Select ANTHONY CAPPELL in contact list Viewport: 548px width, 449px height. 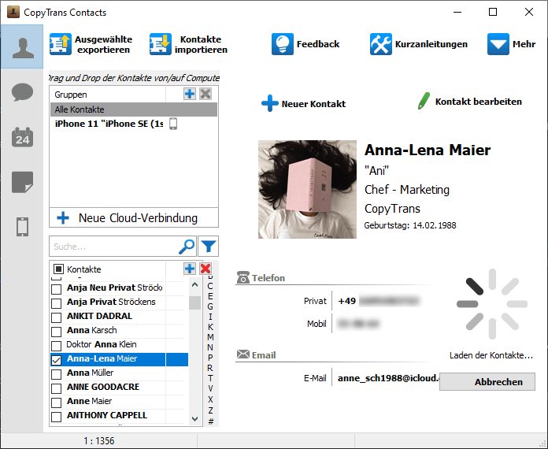coord(107,415)
